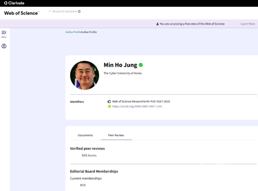Open the Web of Science home logo
The image size is (258, 191).
tap(21, 13)
